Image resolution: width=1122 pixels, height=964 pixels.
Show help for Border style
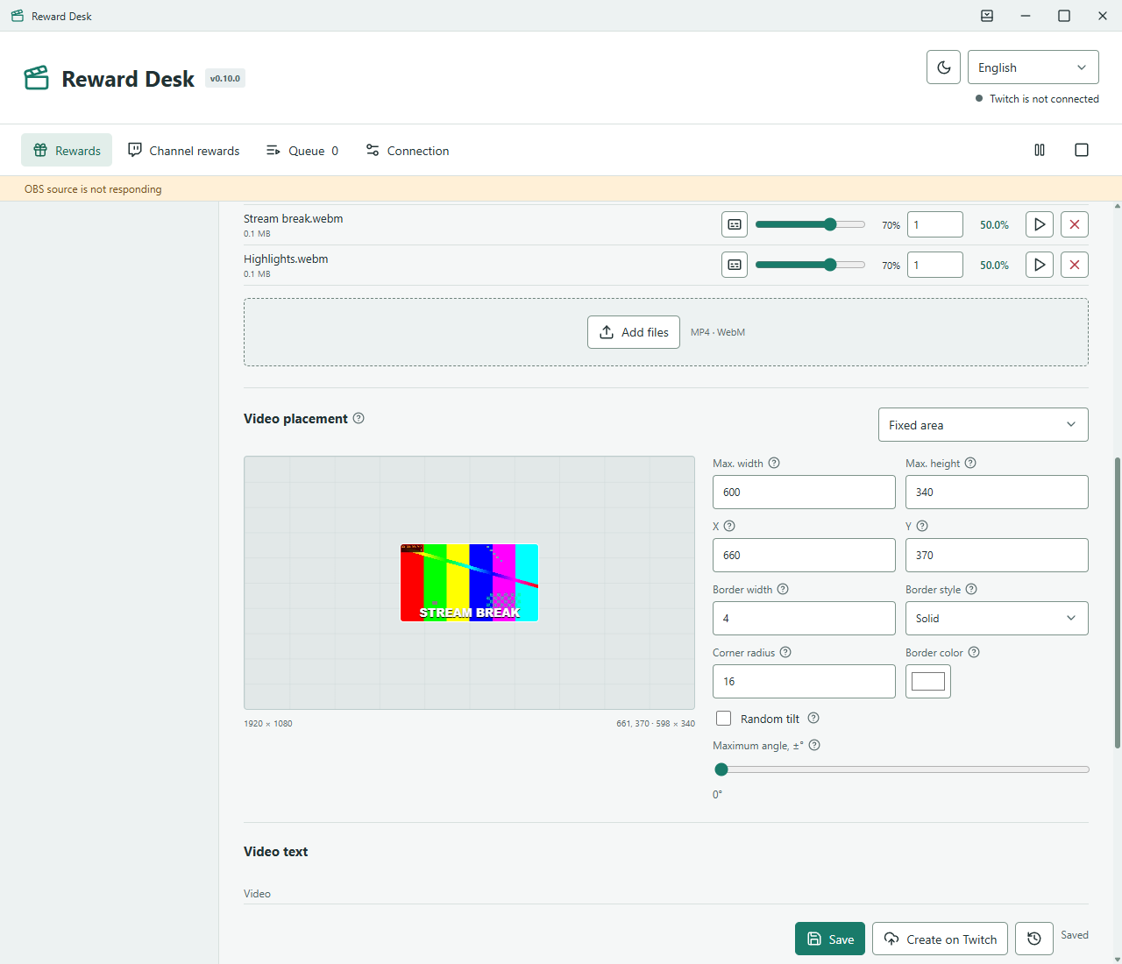coord(971,589)
